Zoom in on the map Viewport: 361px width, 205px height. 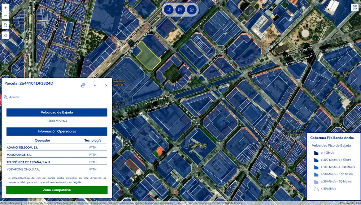click(5, 8)
